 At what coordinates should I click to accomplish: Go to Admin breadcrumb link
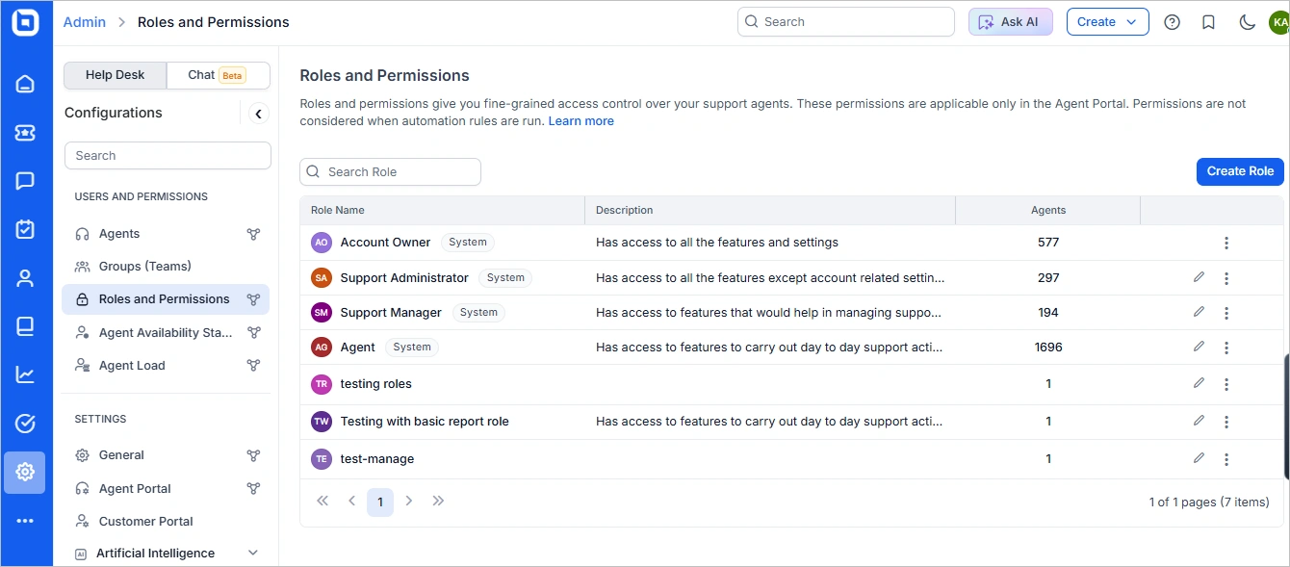85,22
